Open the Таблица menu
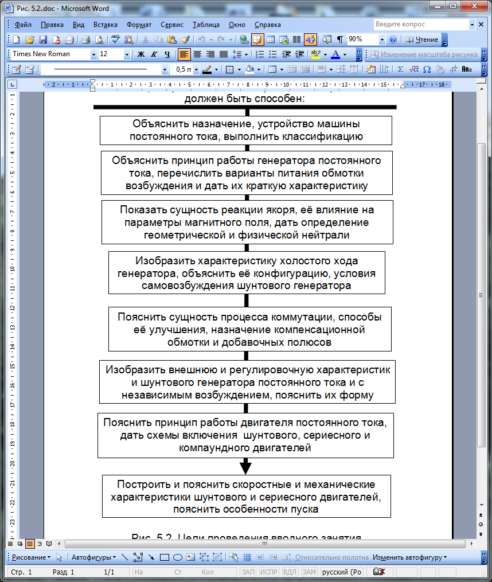 (x=206, y=25)
